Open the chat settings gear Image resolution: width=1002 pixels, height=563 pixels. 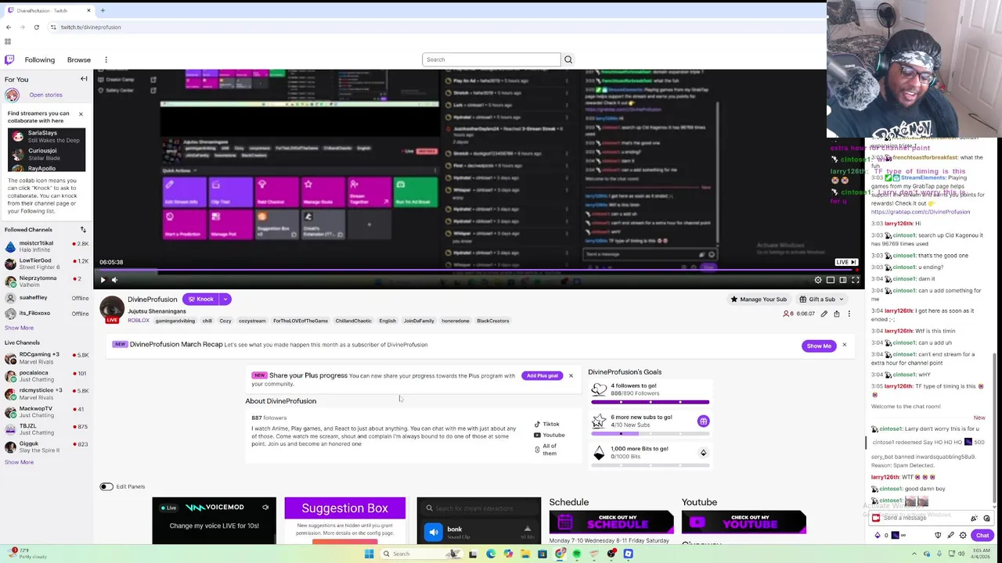(963, 536)
